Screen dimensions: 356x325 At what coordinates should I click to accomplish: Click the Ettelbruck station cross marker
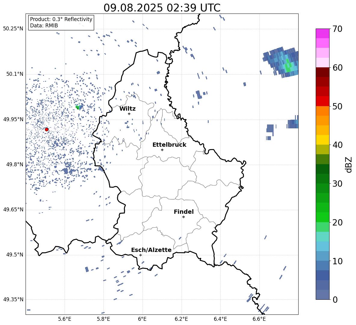click(162, 150)
